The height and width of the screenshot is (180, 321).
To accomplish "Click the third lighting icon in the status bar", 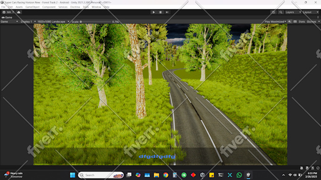I will [313, 168].
